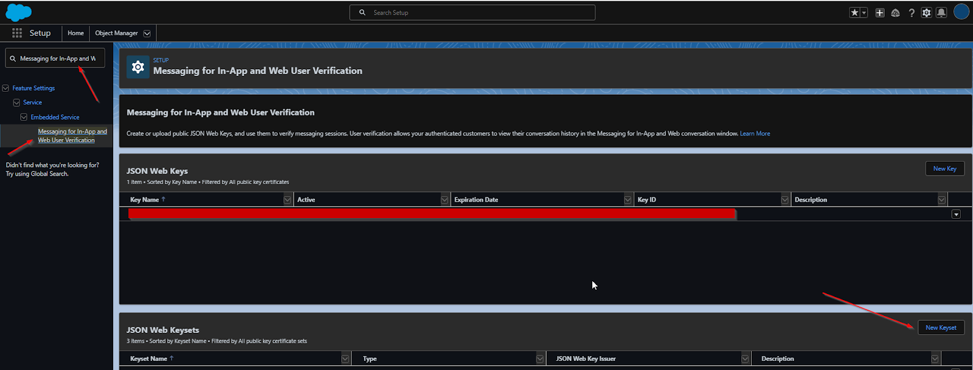
Task: Click the New Key button
Action: (x=944, y=169)
